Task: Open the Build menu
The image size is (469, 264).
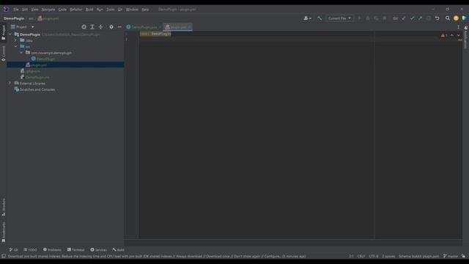Action: click(x=89, y=10)
